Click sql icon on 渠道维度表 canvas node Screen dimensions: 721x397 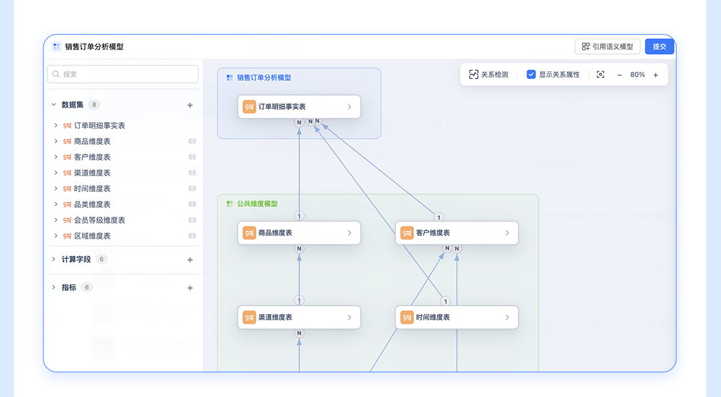249,318
